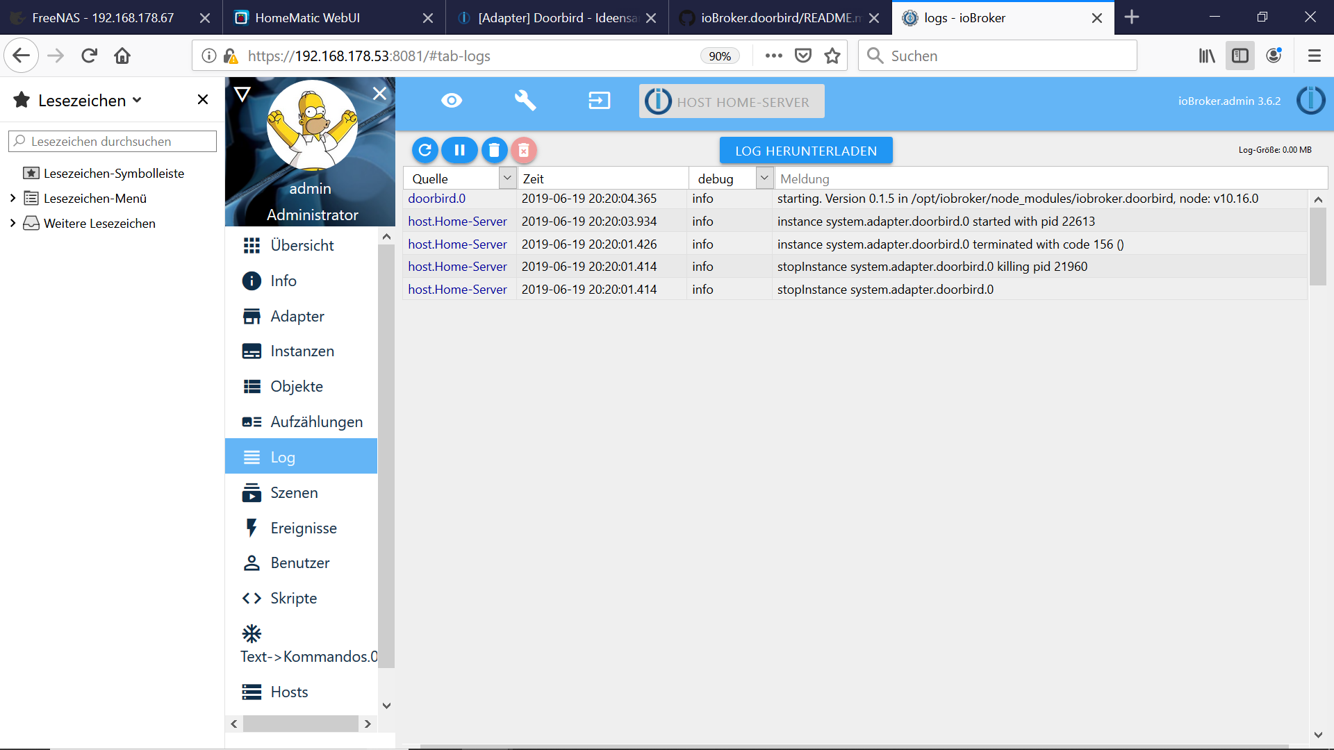1334x750 pixels.
Task: Go to the browser home page
Action: (x=122, y=56)
